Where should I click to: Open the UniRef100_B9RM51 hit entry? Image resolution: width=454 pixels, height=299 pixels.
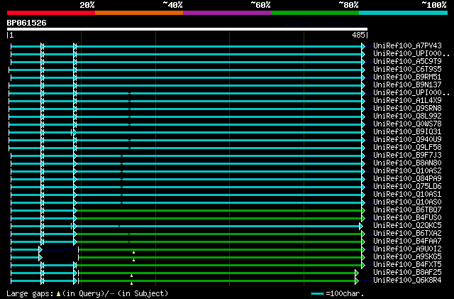(x=406, y=77)
